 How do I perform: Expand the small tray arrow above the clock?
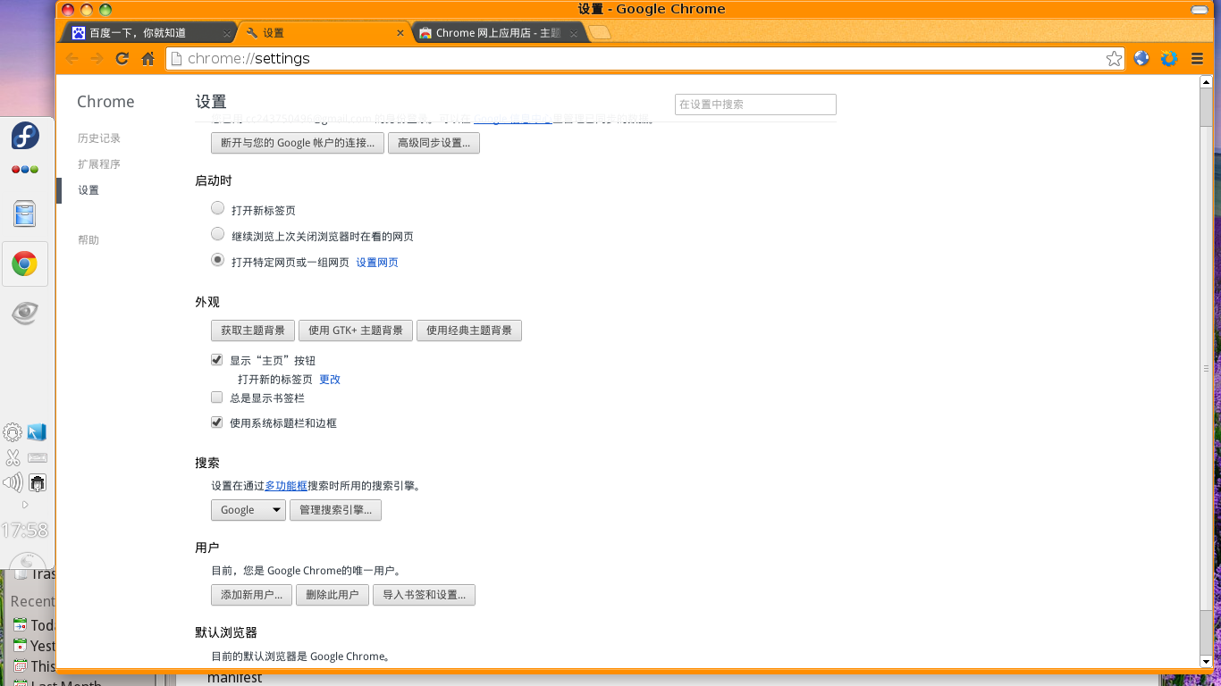pyautogui.click(x=25, y=505)
